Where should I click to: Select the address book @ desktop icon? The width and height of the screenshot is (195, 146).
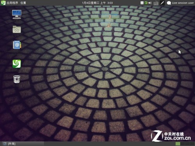pyautogui.click(x=17, y=45)
